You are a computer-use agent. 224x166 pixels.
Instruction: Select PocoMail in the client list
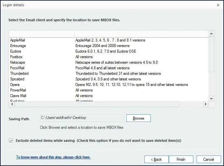[17, 68]
